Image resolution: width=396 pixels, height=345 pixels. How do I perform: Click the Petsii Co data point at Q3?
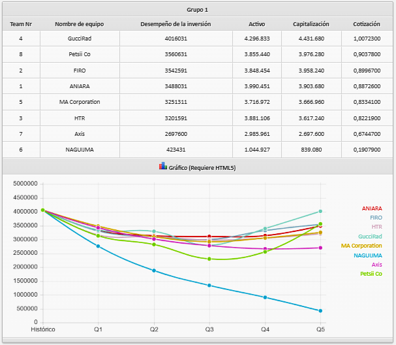(209, 259)
